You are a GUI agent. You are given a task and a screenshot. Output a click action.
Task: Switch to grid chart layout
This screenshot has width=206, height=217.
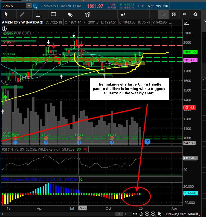[174, 14]
